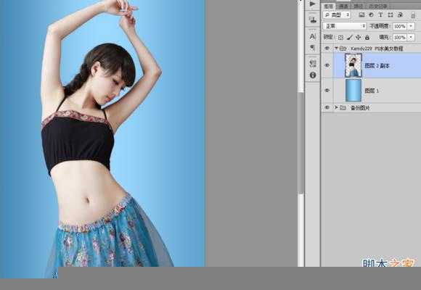Hide the 图层 1 layer
This screenshot has width=421, height=290.
coord(327,91)
